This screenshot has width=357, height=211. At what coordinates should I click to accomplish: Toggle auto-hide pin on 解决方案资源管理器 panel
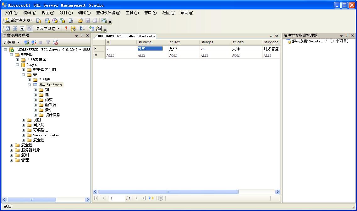pyautogui.click(x=347, y=35)
